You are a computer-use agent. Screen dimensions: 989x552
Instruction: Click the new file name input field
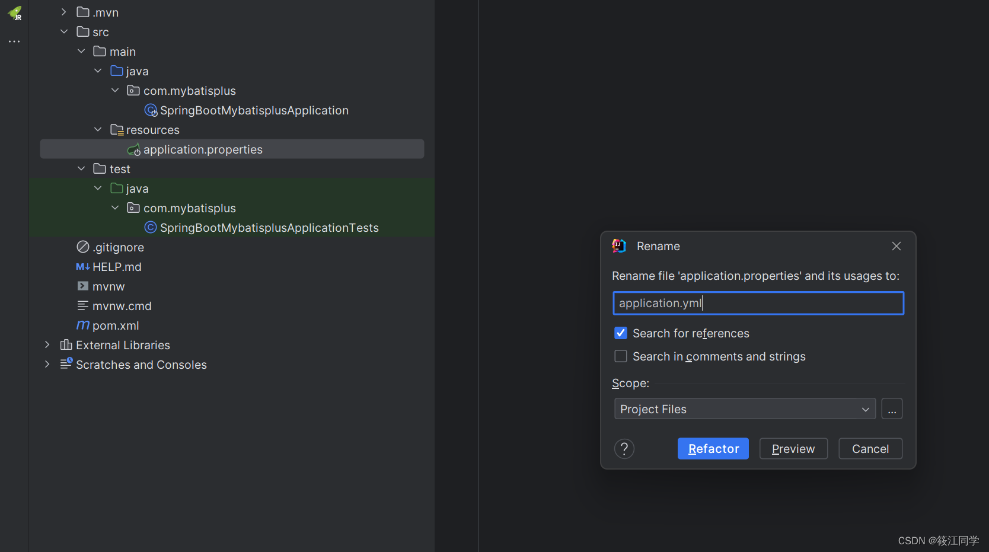[x=758, y=303]
